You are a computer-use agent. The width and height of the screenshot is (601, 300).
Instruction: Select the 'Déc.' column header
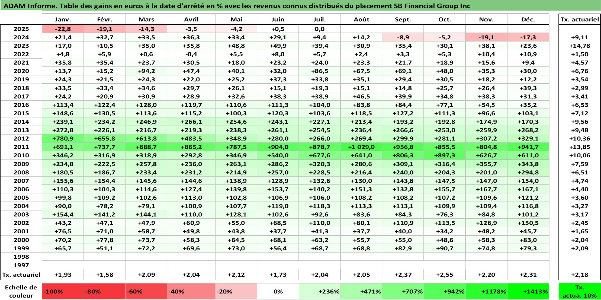pos(528,19)
